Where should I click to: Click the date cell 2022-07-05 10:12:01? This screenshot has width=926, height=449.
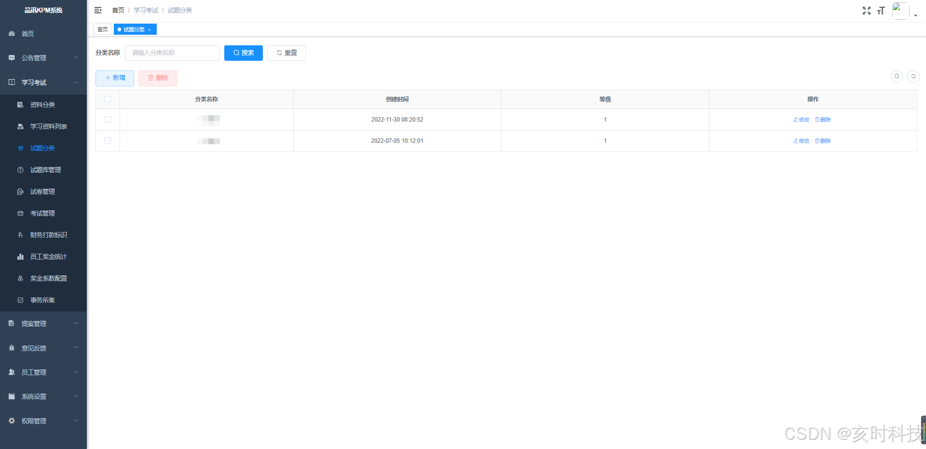click(x=397, y=141)
